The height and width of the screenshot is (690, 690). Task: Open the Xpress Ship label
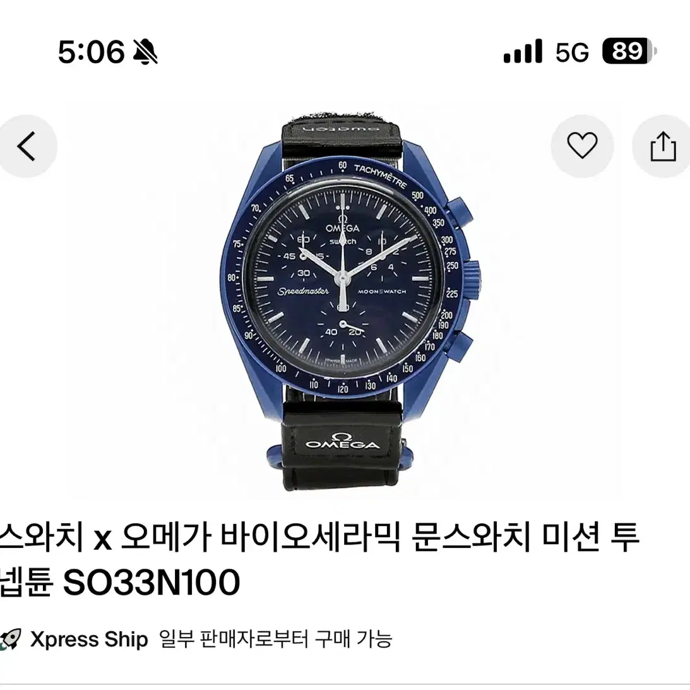(89, 639)
